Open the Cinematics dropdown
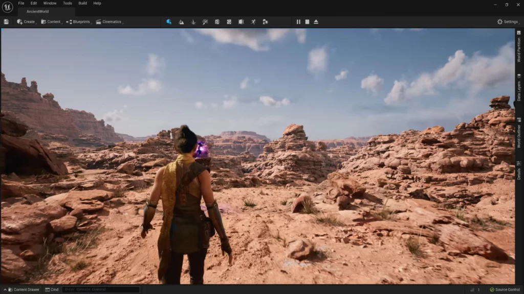Viewport: 524px width, 294px height. [110, 21]
